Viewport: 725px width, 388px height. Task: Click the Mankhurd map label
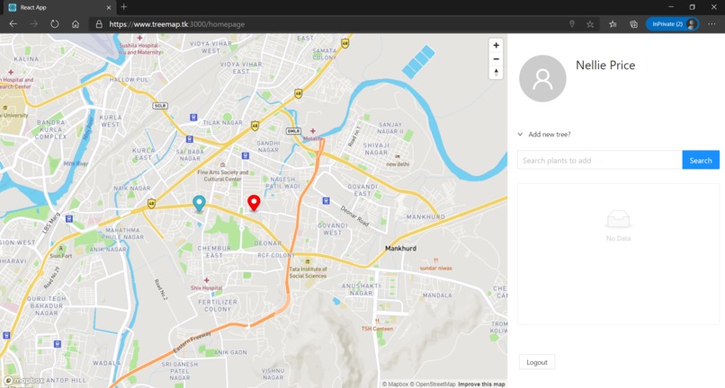tap(400, 249)
